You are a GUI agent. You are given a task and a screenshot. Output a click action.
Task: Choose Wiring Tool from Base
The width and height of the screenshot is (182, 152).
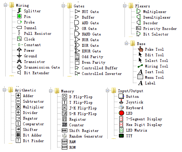coord(153,66)
